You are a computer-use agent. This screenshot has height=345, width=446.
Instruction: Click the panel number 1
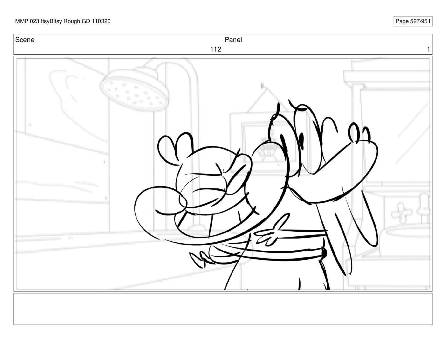tap(429, 50)
